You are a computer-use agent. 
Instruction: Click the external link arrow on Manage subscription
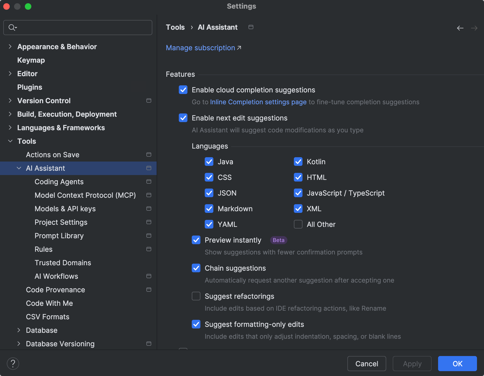coord(239,48)
